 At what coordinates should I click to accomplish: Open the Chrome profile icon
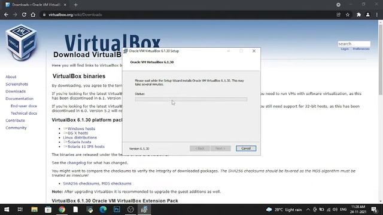pyautogui.click(x=367, y=14)
